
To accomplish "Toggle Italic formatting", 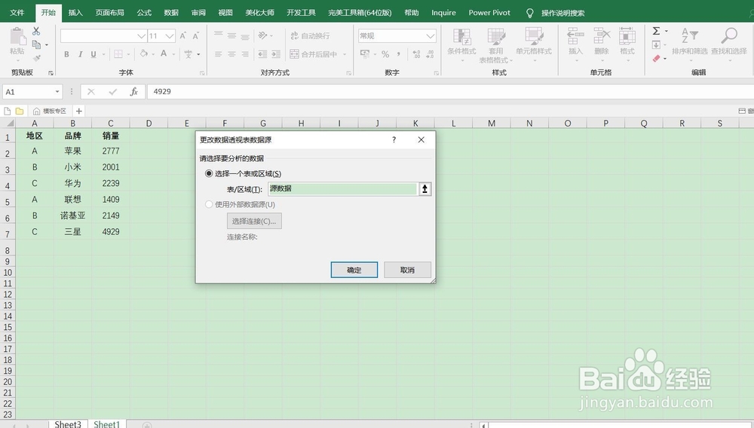I will (80, 54).
